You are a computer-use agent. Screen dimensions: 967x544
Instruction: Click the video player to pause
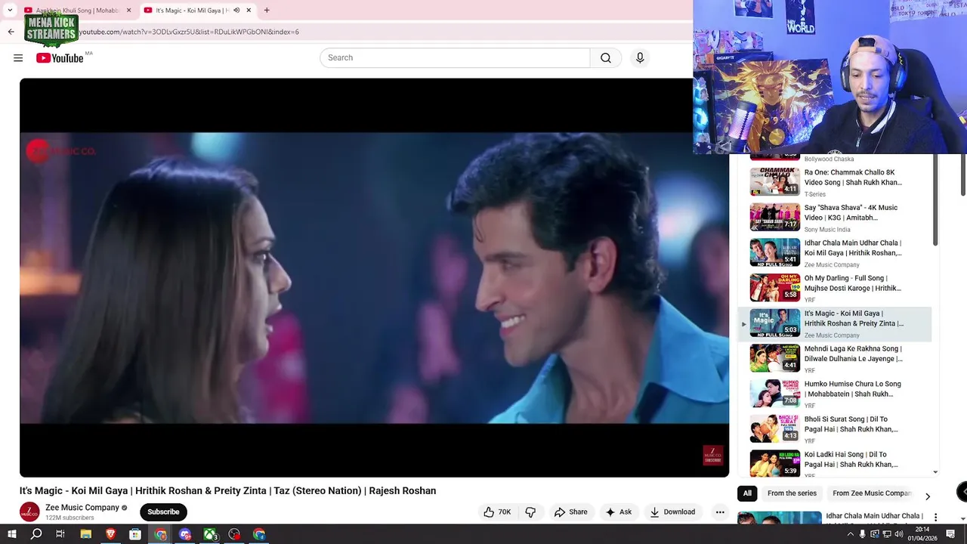pyautogui.click(x=374, y=277)
